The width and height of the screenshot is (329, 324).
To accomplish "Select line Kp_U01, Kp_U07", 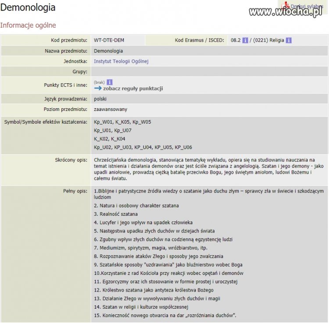I will coord(113,131).
